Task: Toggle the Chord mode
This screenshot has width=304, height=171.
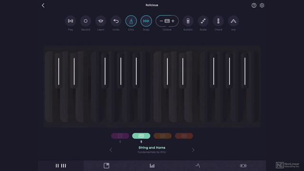Action: click(218, 21)
